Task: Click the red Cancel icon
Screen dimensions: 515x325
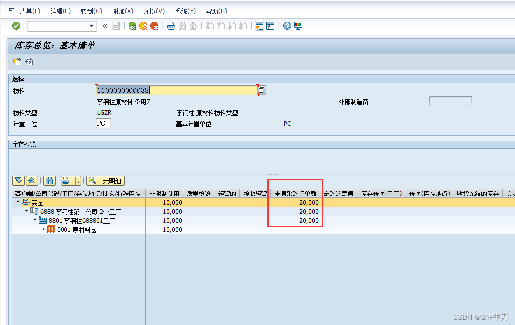Action: pos(154,26)
